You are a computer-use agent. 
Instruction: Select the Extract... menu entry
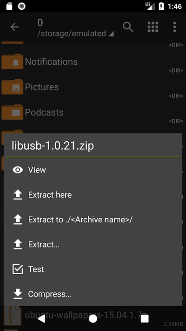coord(93,244)
